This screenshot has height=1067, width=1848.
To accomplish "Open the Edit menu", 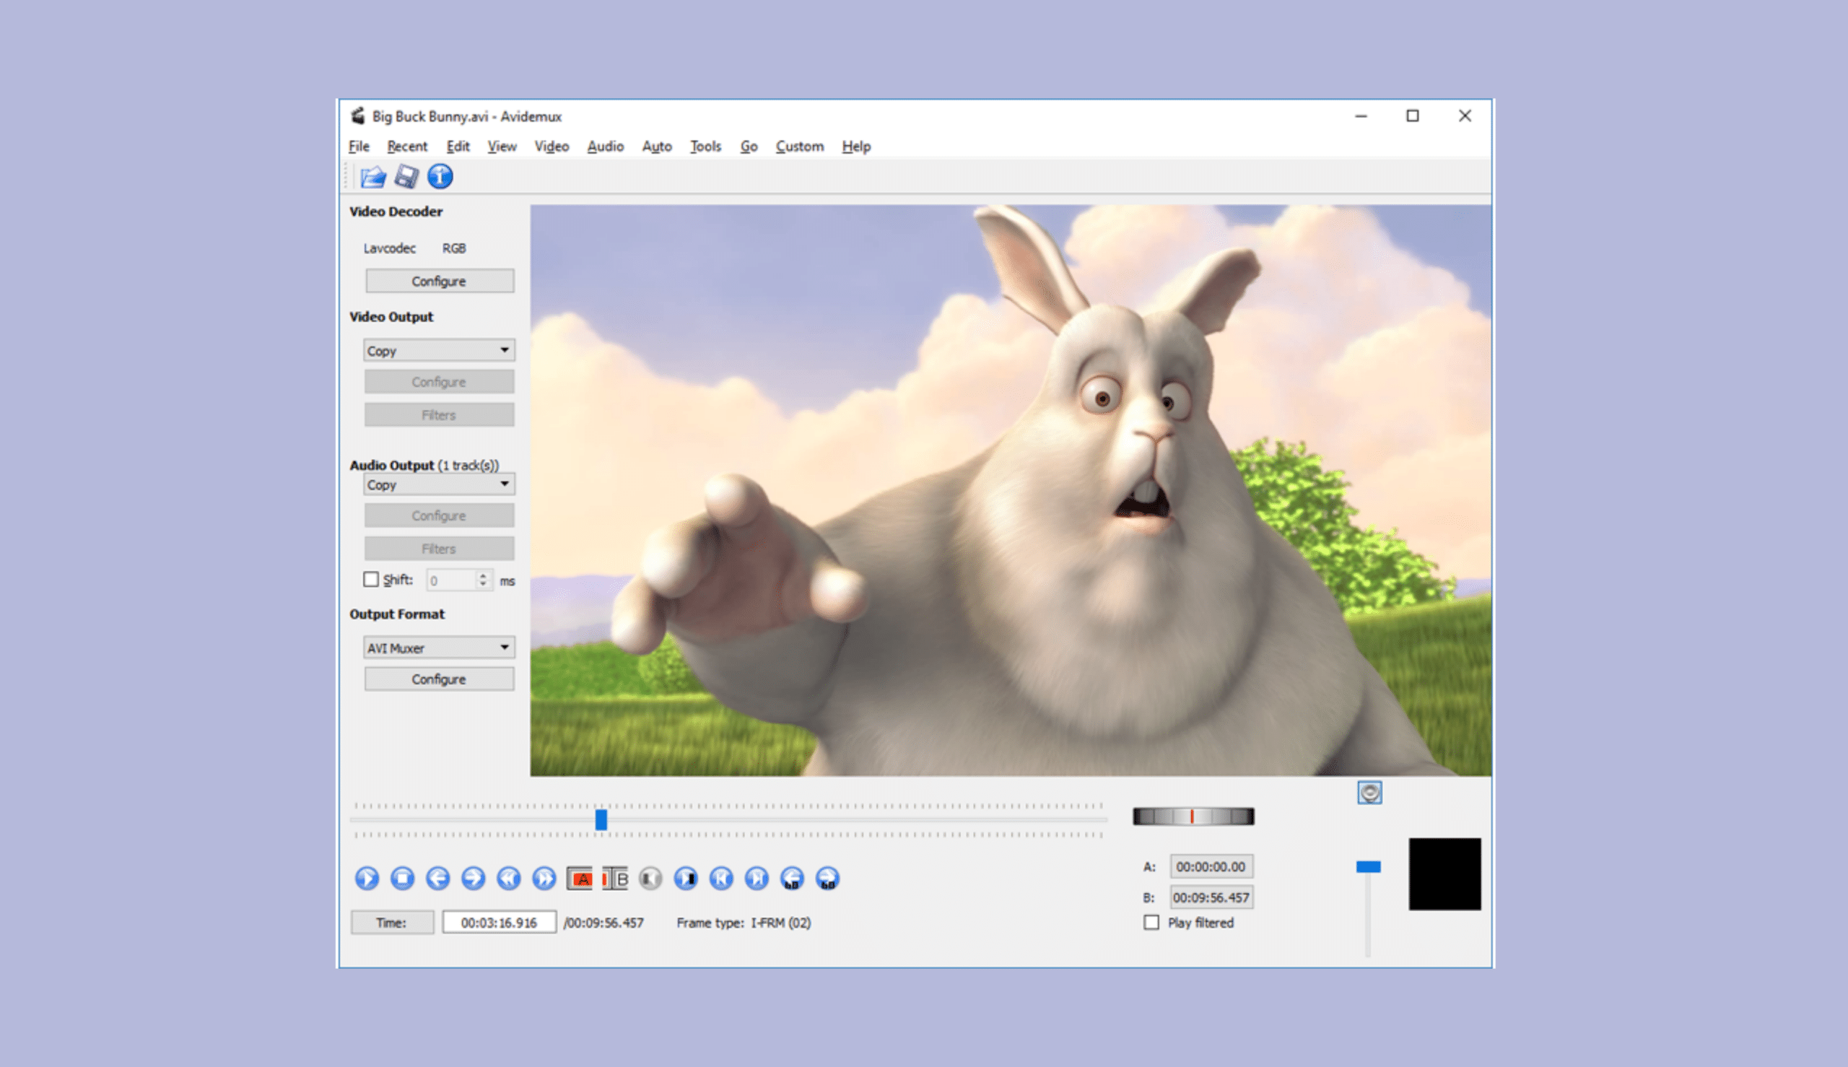I will click(x=458, y=146).
